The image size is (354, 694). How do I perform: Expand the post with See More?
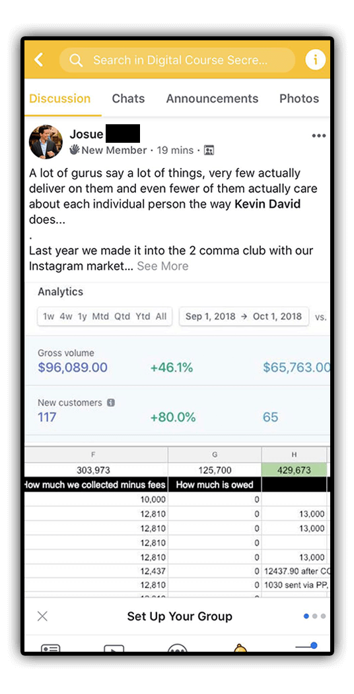162,266
